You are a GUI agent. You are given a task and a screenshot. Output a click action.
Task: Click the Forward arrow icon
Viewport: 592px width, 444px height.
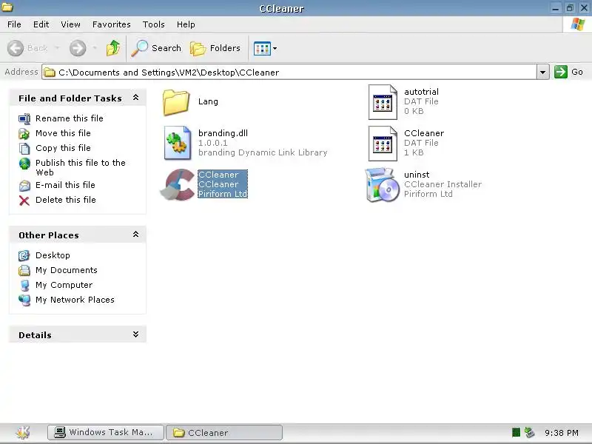(x=78, y=48)
